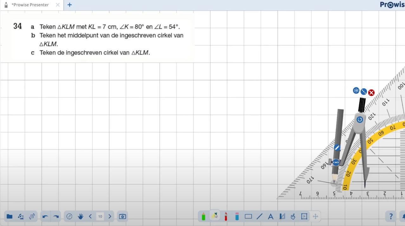
Task: Select the straight line tool
Action: point(260,217)
